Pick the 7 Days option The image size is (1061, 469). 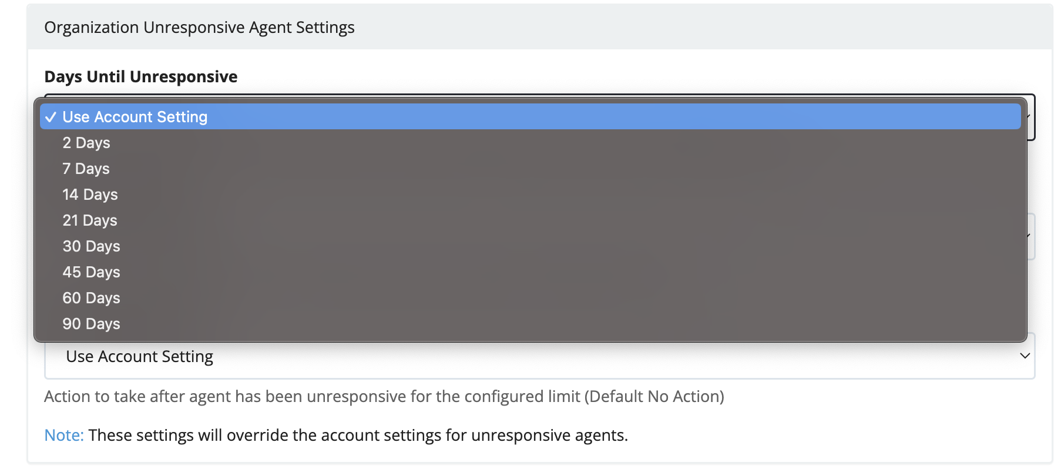pos(530,169)
